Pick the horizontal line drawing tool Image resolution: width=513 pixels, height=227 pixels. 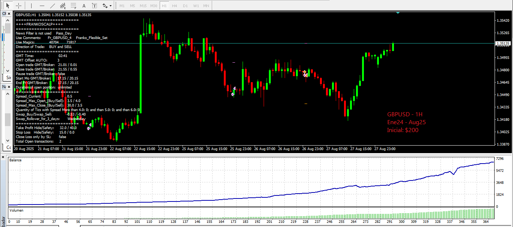[42, 6]
